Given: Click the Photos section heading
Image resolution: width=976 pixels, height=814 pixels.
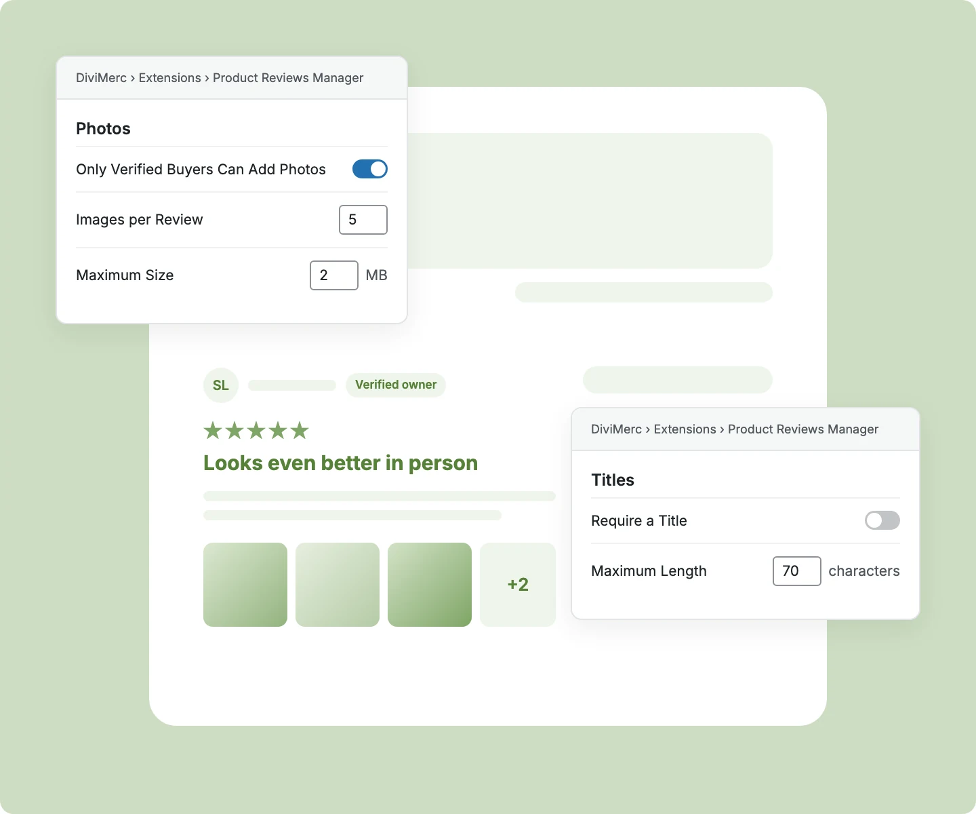Looking at the screenshot, I should point(103,129).
